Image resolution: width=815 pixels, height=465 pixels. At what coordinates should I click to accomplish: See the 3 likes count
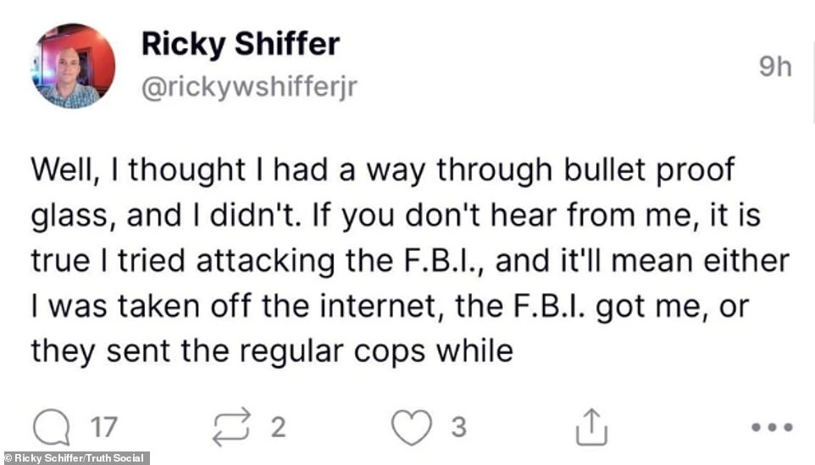[457, 428]
